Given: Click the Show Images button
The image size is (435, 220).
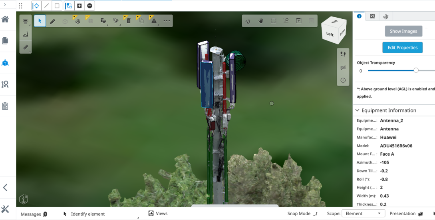Looking at the screenshot, I should coord(403,31).
